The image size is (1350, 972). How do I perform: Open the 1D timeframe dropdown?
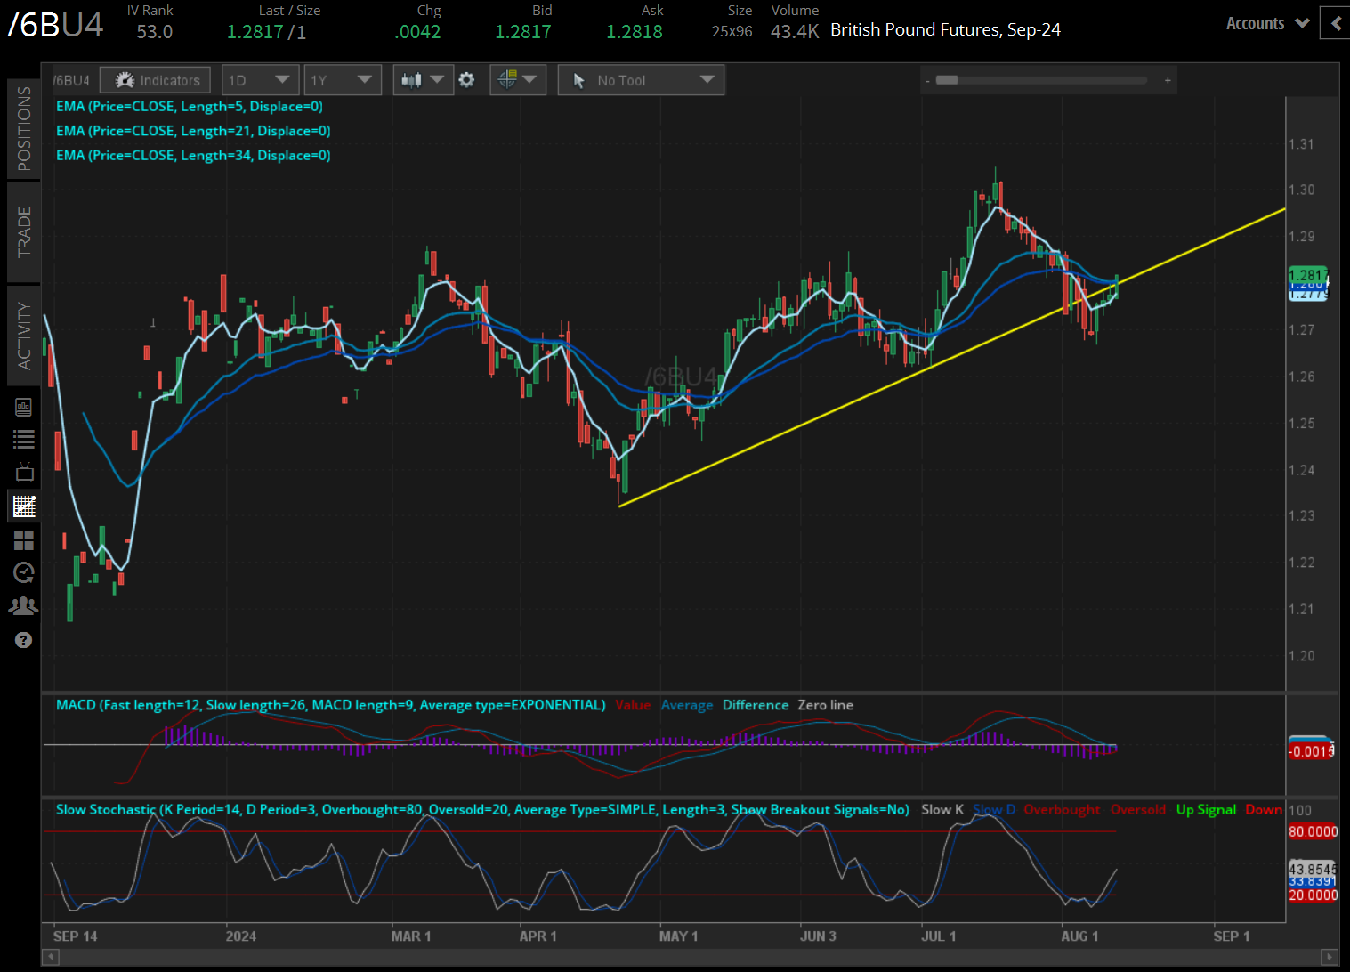(x=260, y=79)
